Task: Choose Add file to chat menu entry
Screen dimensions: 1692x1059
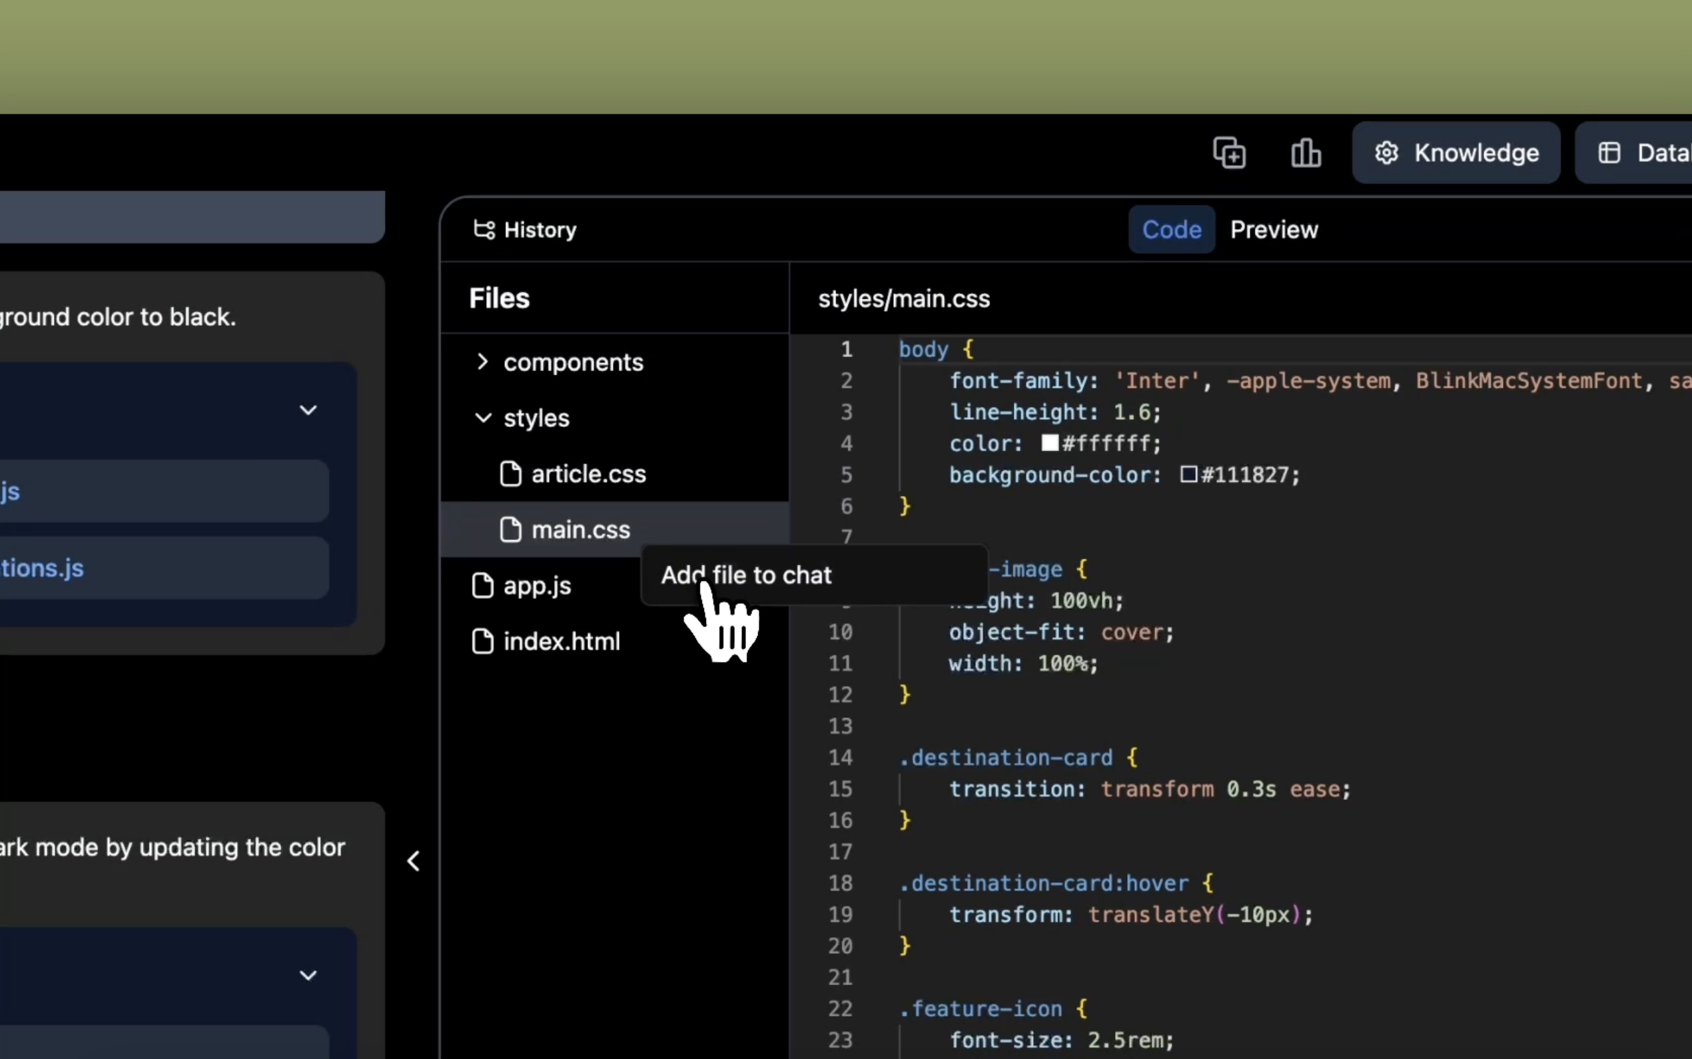Action: coord(814,575)
